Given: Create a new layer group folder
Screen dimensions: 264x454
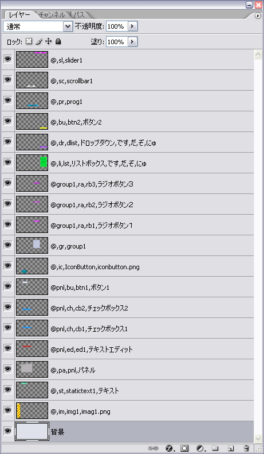Looking at the screenshot, I should coord(215,448).
